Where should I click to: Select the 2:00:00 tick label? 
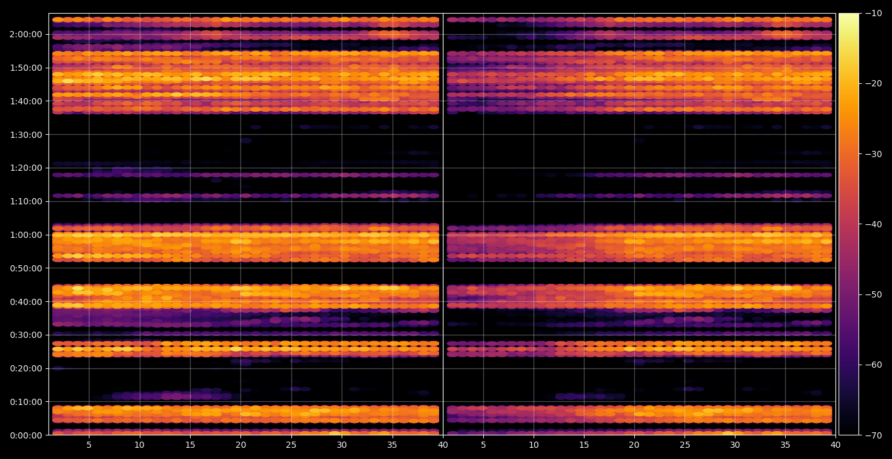25,34
